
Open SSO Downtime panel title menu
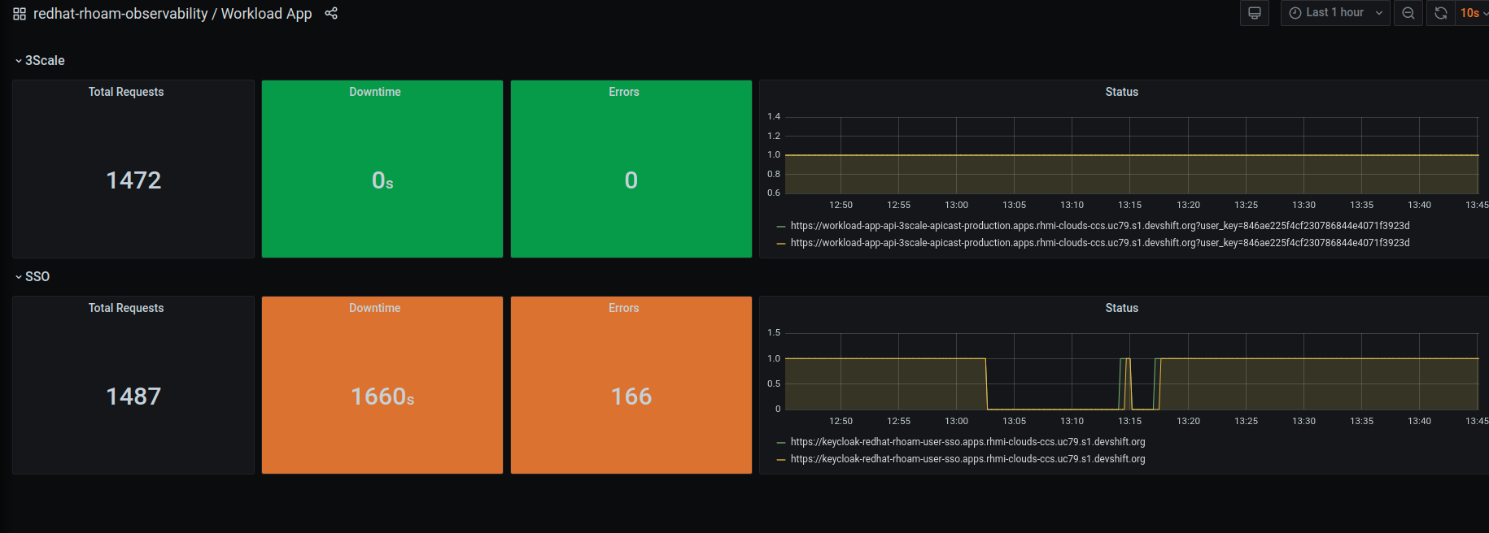coord(375,308)
